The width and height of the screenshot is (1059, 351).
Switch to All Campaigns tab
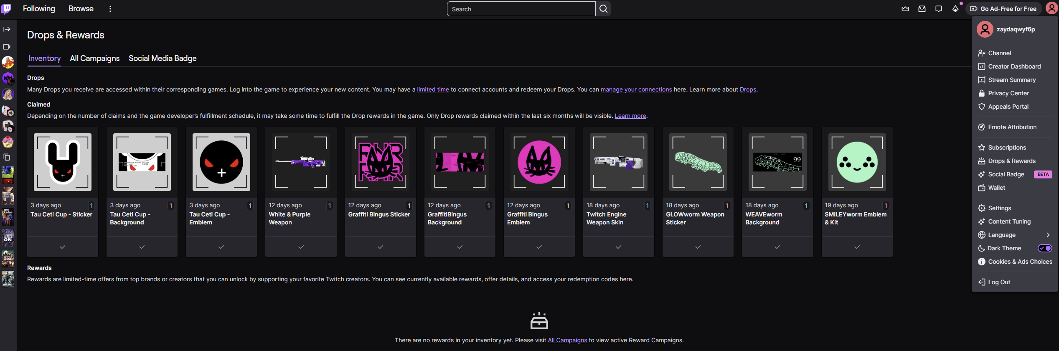pyautogui.click(x=95, y=58)
